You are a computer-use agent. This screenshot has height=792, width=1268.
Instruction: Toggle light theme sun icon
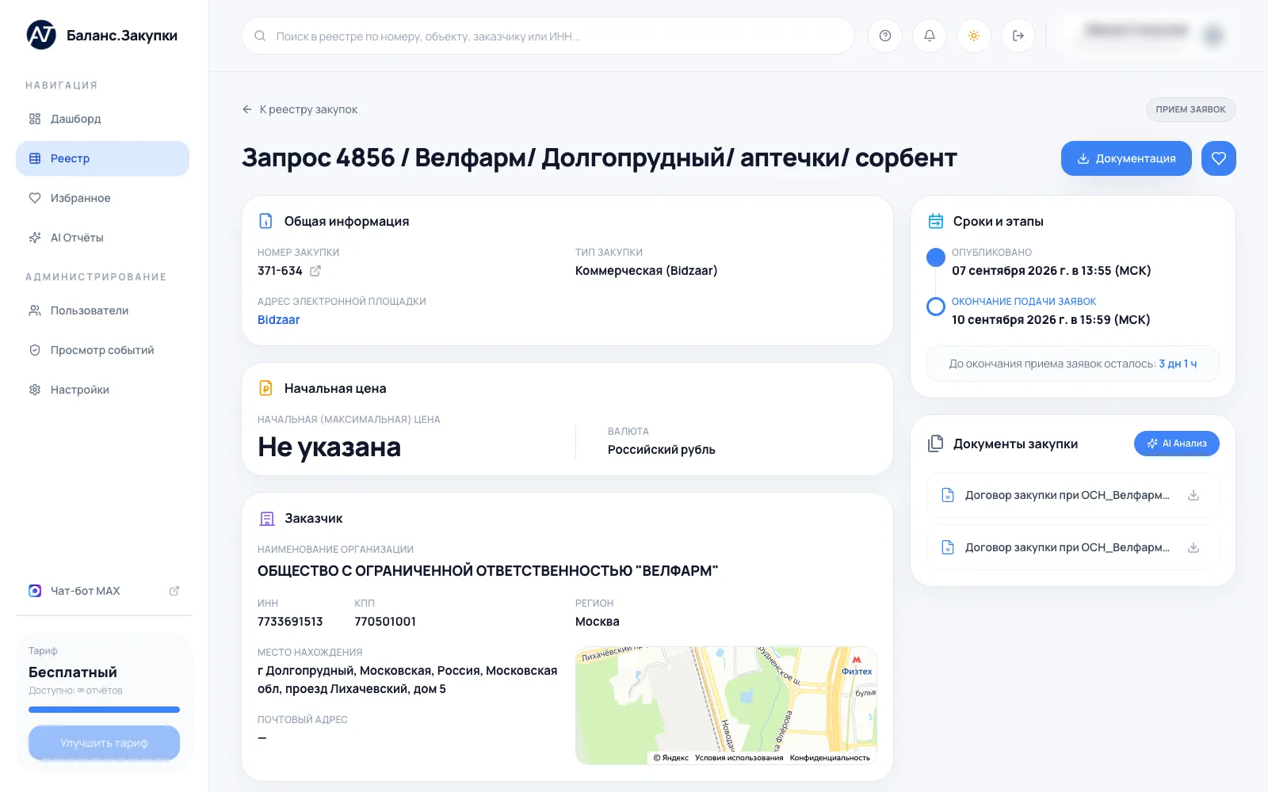pos(974,36)
